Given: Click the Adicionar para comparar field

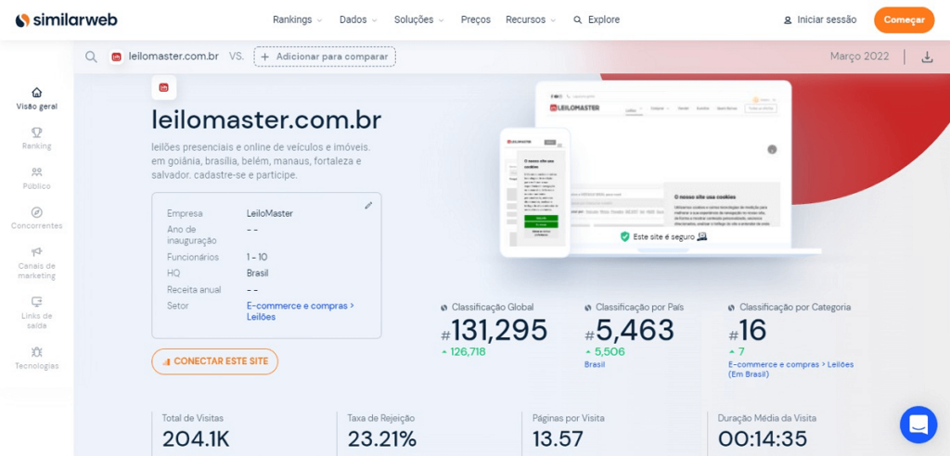Looking at the screenshot, I should [x=325, y=57].
